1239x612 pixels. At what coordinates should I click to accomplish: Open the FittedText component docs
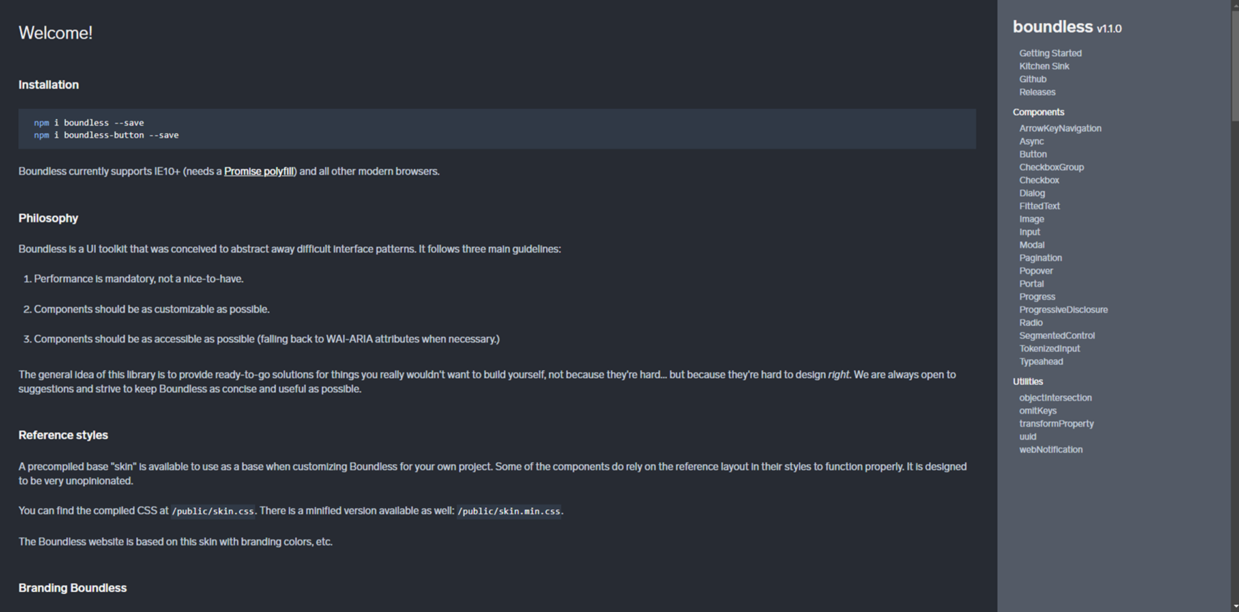[x=1040, y=206]
